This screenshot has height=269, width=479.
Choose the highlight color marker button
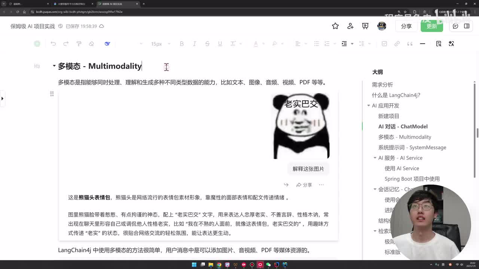pyautogui.click(x=274, y=44)
